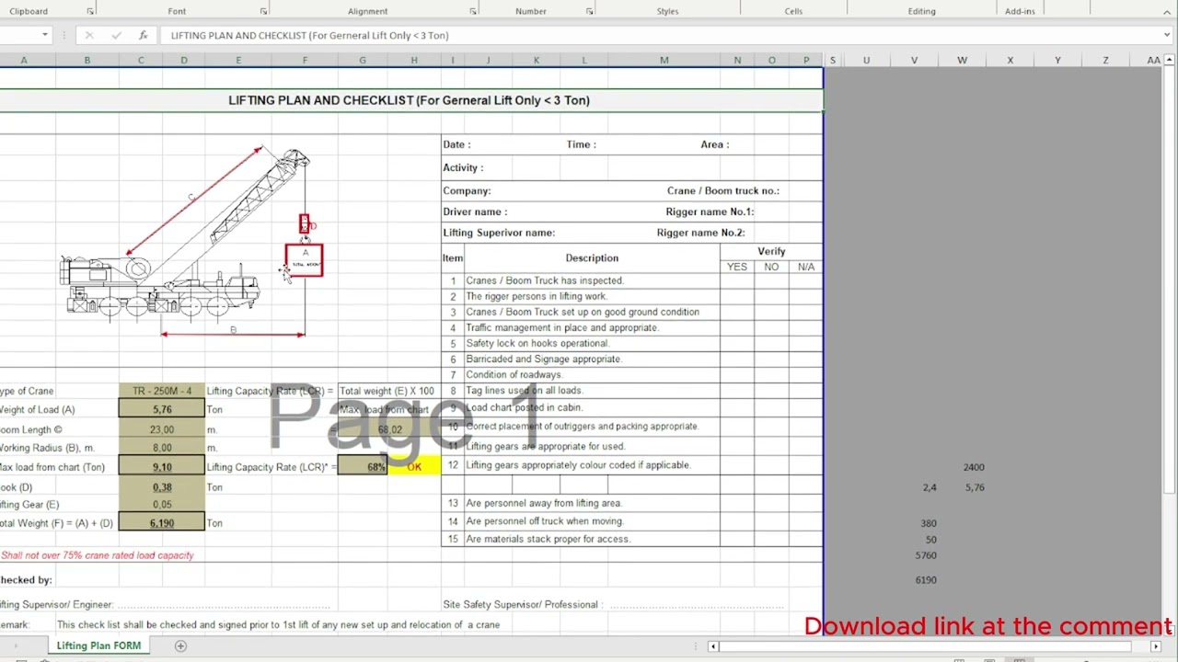
Task: Select the 68% lifting capacity rate cell
Action: (363, 467)
